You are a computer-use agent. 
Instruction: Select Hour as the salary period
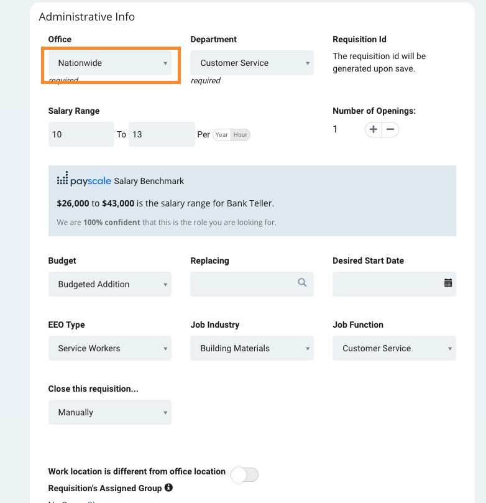click(x=241, y=135)
